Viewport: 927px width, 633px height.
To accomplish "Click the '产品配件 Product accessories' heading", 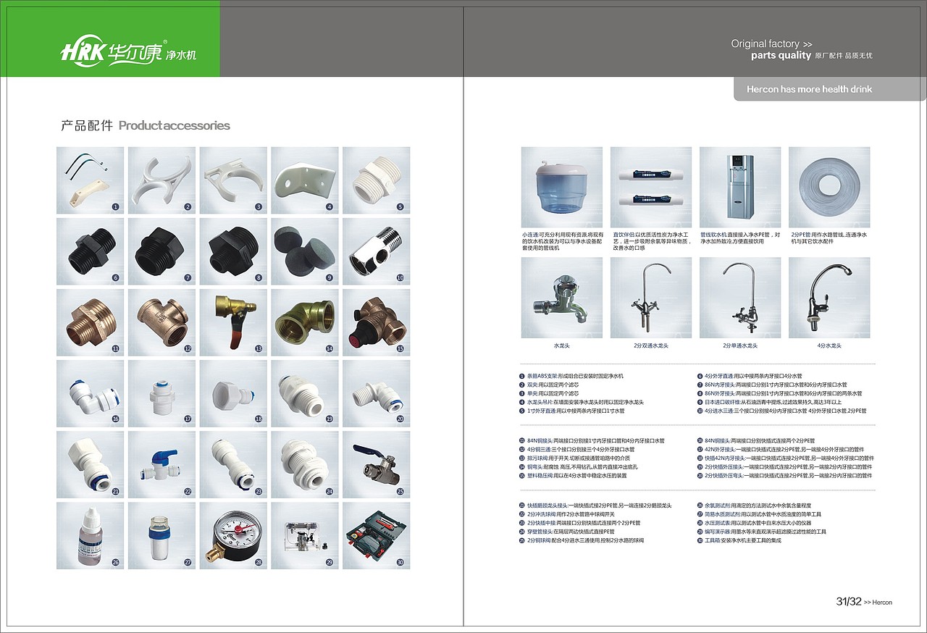I will pyautogui.click(x=146, y=125).
